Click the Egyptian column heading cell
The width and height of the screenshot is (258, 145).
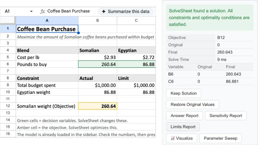(x=136, y=50)
